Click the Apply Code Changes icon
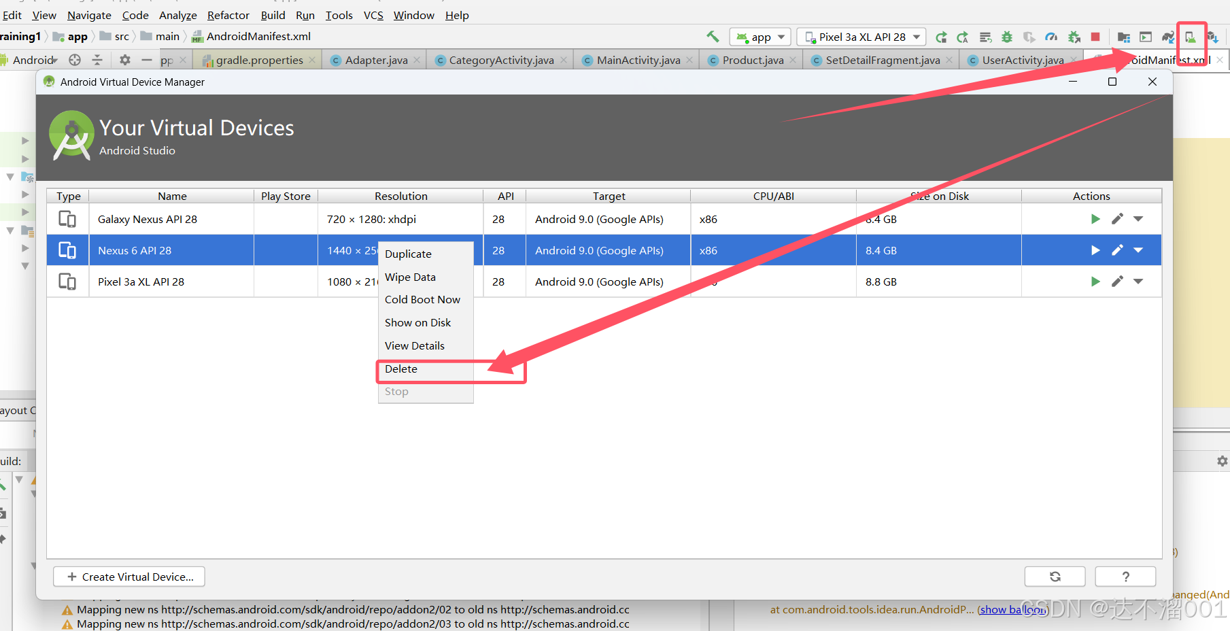The image size is (1230, 631). tap(963, 37)
